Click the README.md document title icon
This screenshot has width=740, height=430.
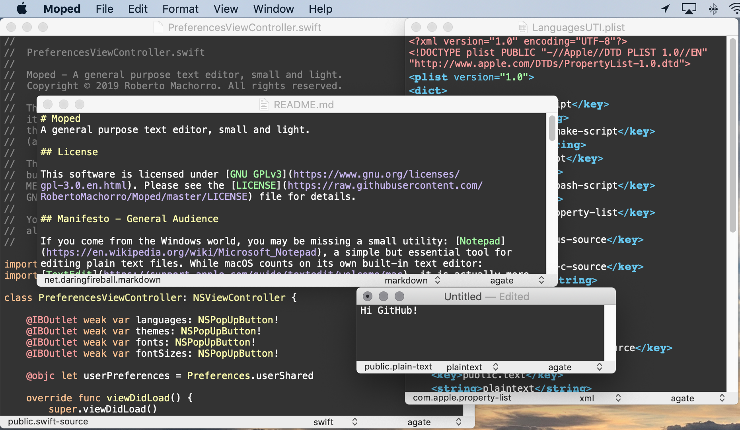264,104
